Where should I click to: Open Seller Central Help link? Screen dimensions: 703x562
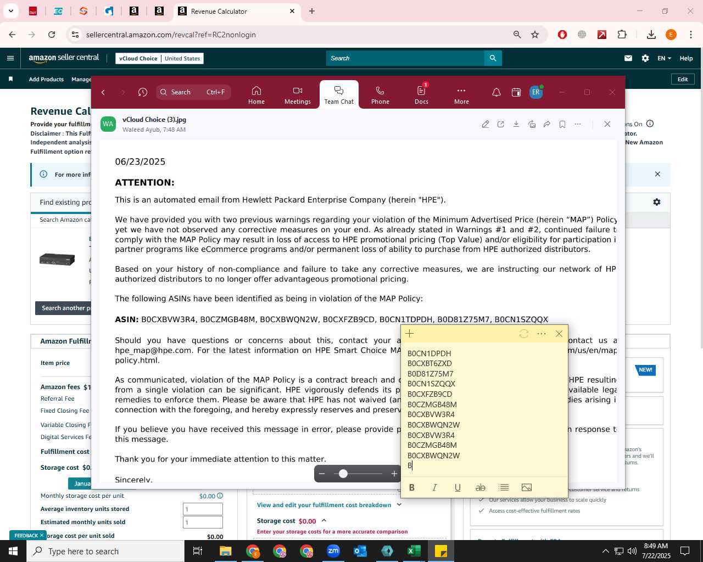pos(686,58)
